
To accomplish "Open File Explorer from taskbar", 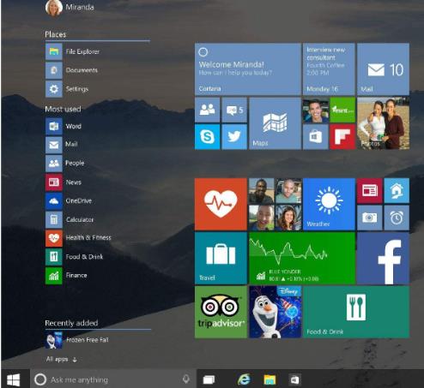I will (270, 379).
